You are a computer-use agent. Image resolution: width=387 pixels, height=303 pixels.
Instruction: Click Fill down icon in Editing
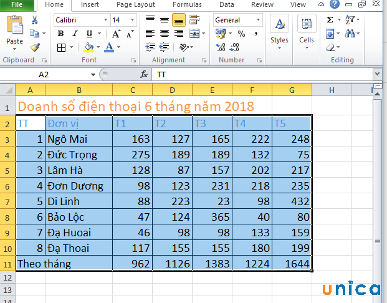click(x=330, y=34)
